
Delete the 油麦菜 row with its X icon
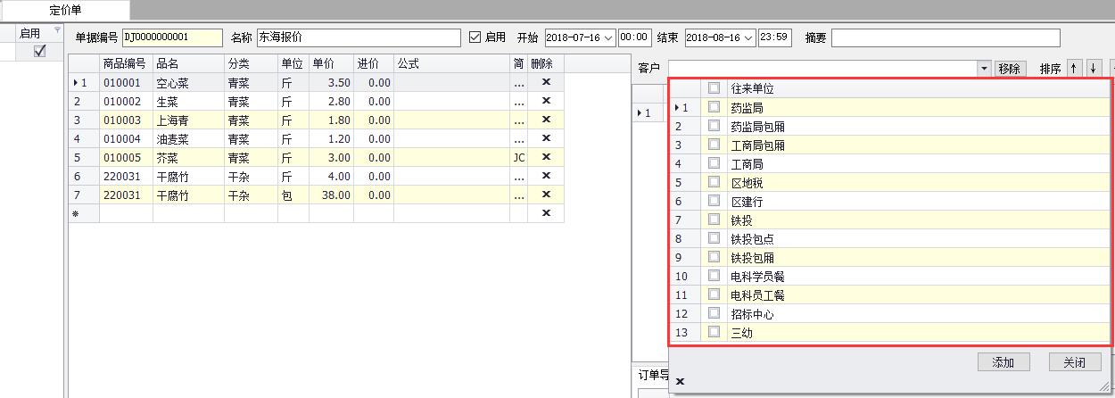click(546, 138)
